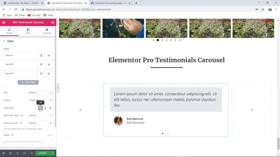Viewport: 280px width, 157px height.
Task: Set alignment to Right
Action: point(50,108)
